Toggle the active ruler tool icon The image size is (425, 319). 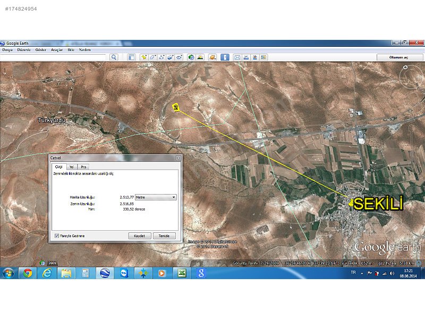(225, 57)
